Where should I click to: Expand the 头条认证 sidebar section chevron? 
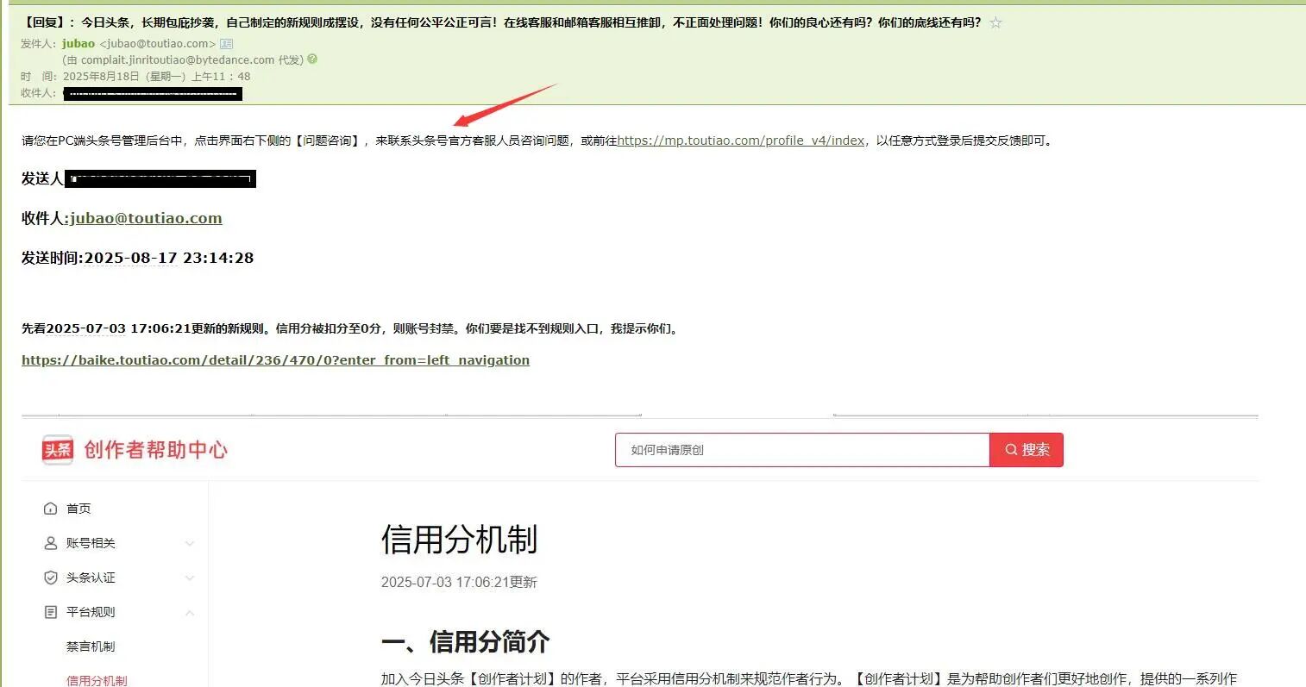click(x=190, y=578)
